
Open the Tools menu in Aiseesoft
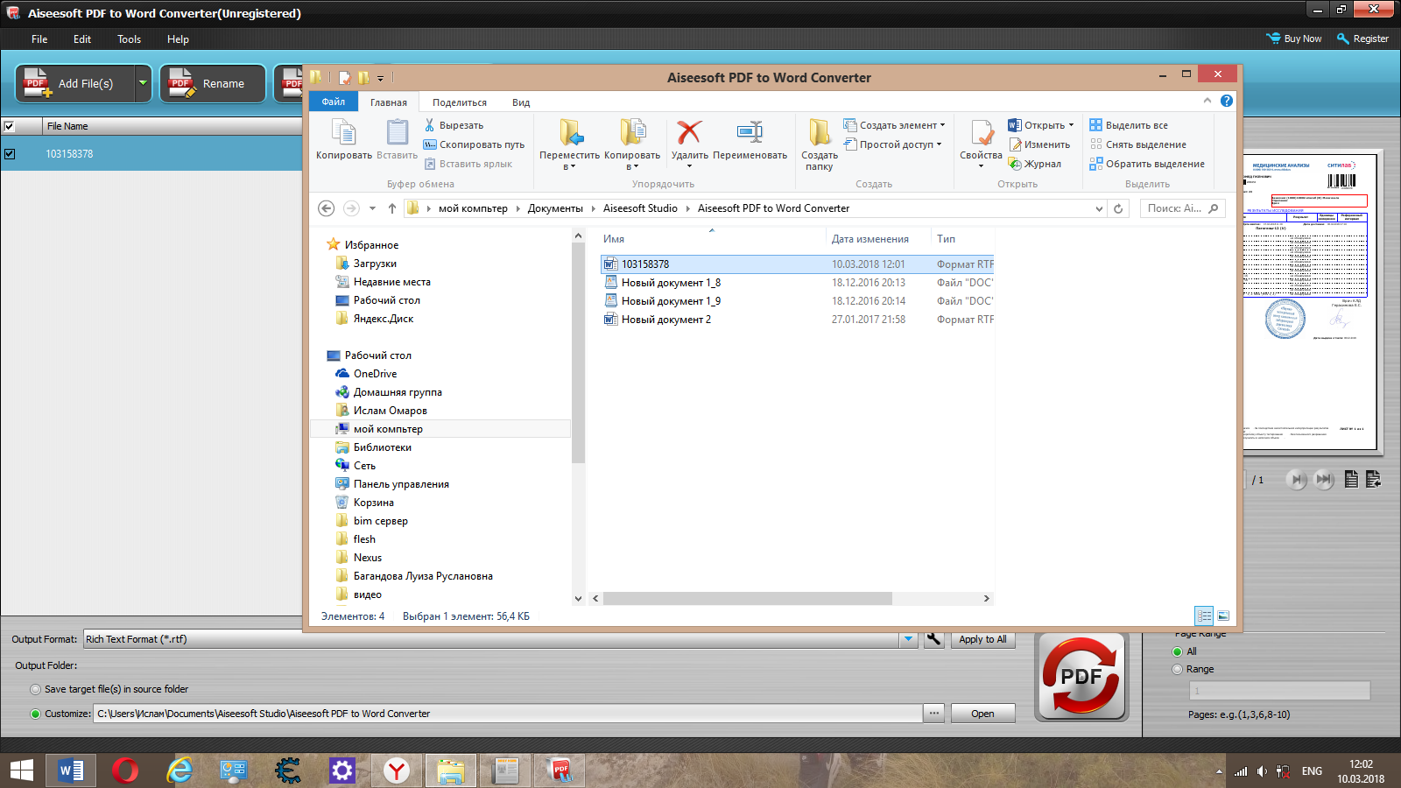(129, 39)
